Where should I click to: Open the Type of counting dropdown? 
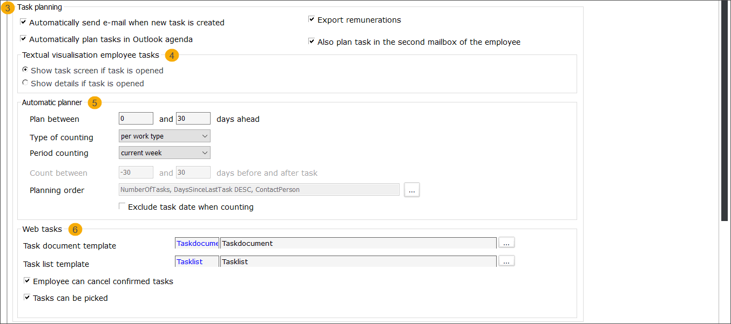click(164, 136)
